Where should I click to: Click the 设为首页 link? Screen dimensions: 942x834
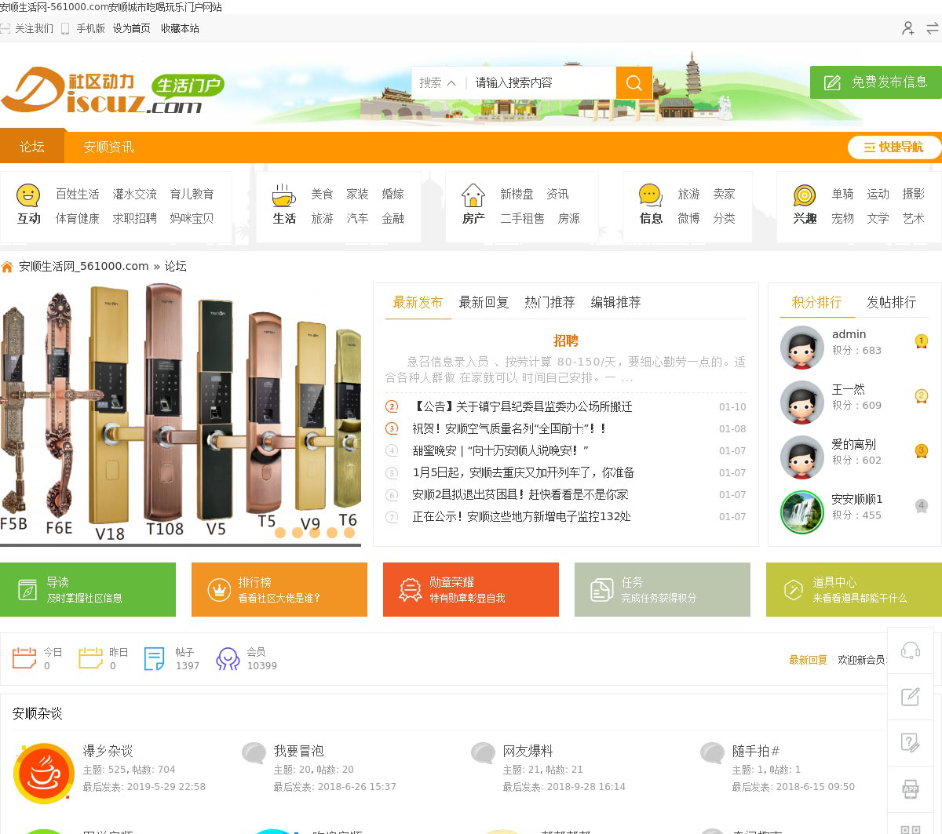pos(131,28)
